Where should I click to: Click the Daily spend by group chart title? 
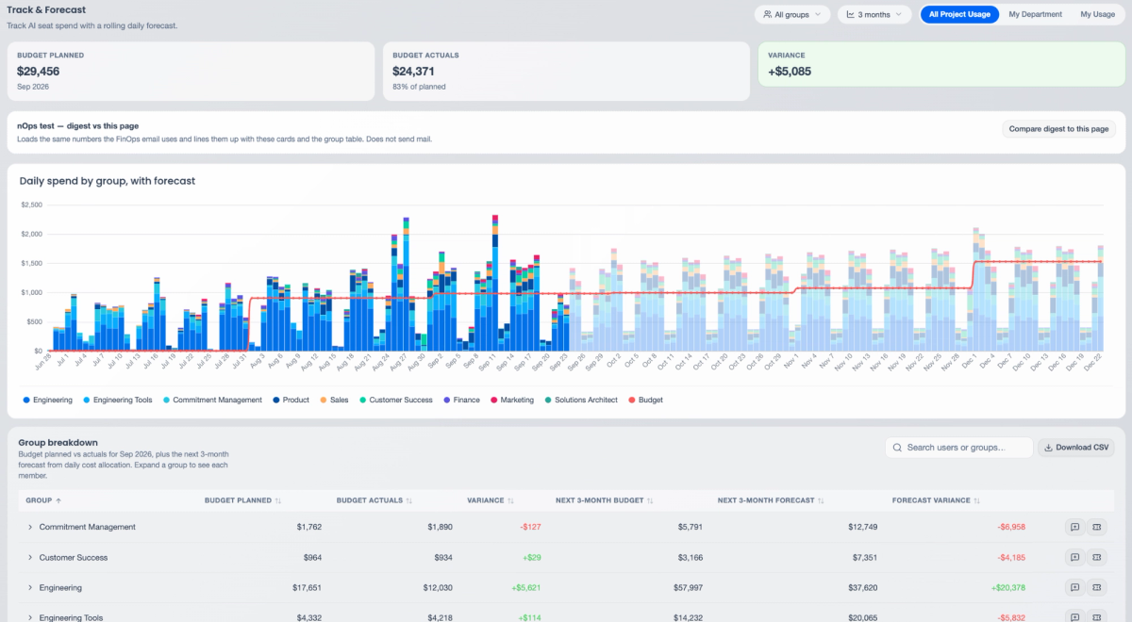coord(108,181)
